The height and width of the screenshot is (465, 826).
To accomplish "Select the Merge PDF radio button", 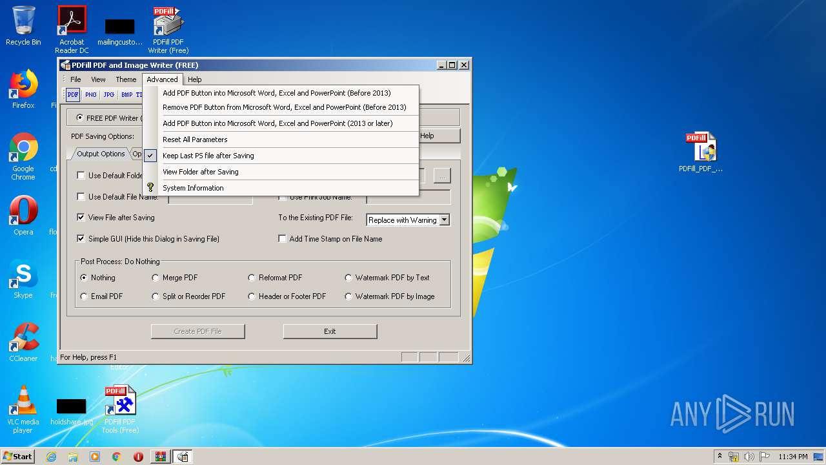I will pos(156,278).
